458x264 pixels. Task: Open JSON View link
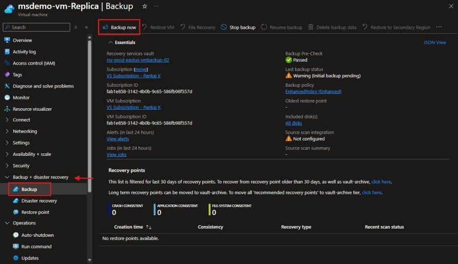click(434, 43)
